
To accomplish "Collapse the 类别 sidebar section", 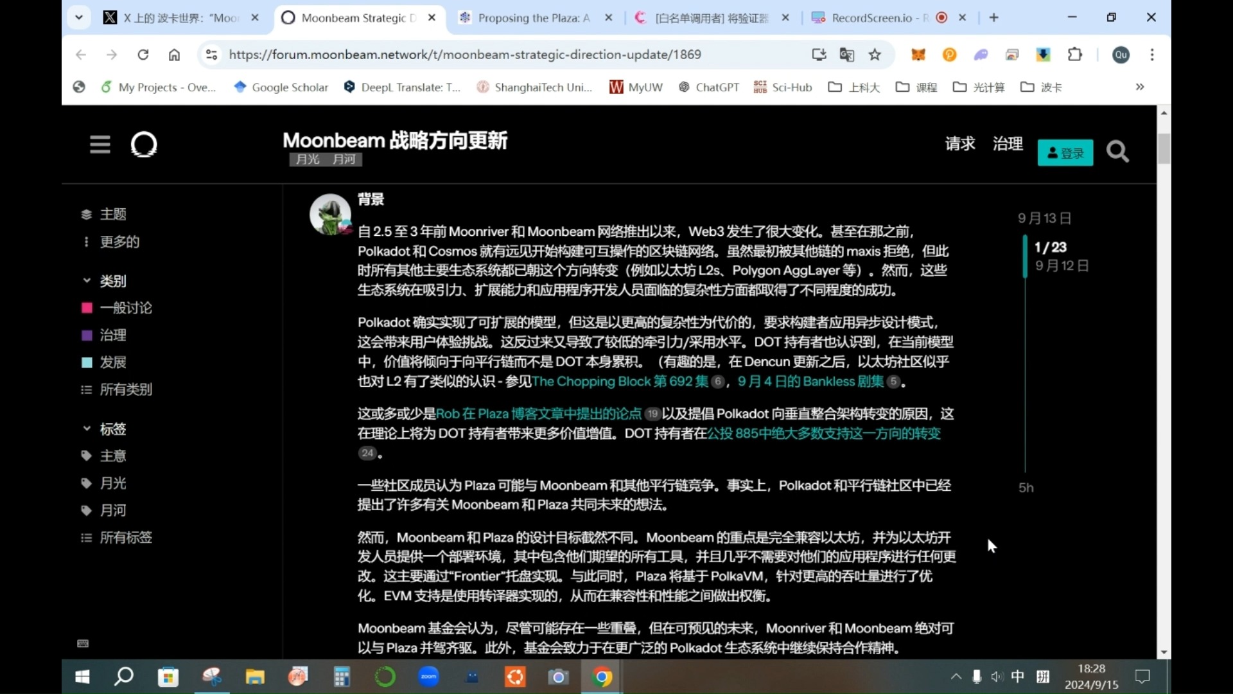I will click(x=105, y=281).
